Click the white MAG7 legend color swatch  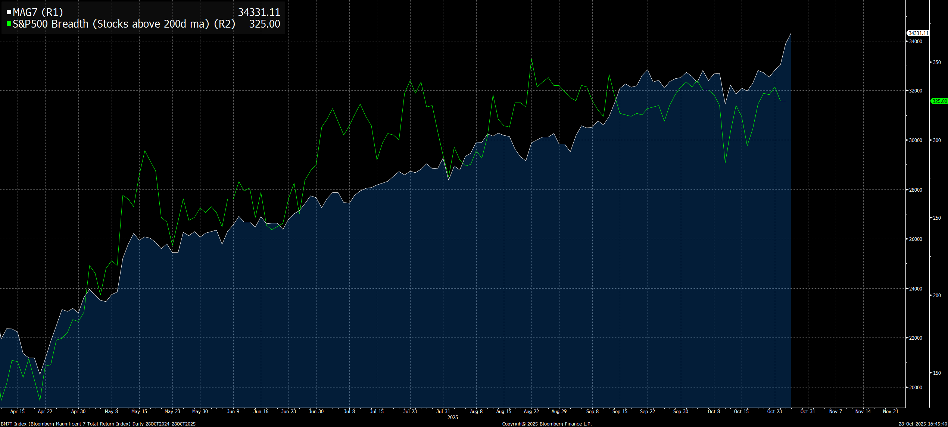tap(9, 12)
